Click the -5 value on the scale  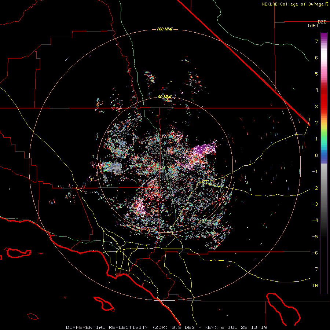pyautogui.click(x=315, y=237)
